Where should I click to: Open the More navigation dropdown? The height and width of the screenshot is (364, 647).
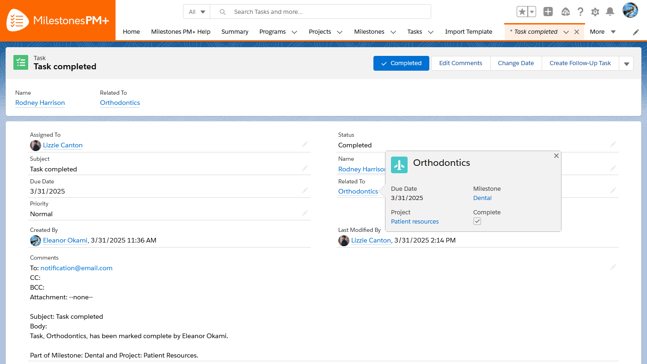[603, 32]
